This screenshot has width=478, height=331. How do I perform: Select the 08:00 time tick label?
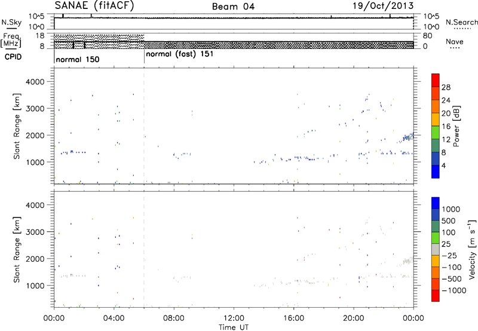click(x=174, y=318)
